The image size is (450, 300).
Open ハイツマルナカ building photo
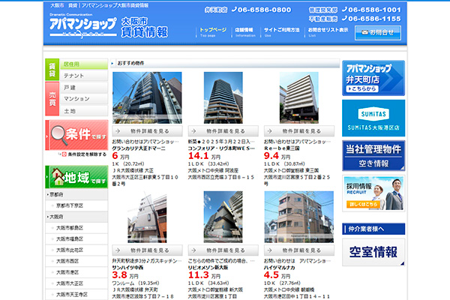pos(298,217)
